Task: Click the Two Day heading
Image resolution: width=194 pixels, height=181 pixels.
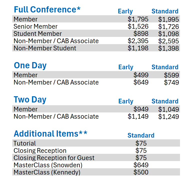Action: point(30,99)
